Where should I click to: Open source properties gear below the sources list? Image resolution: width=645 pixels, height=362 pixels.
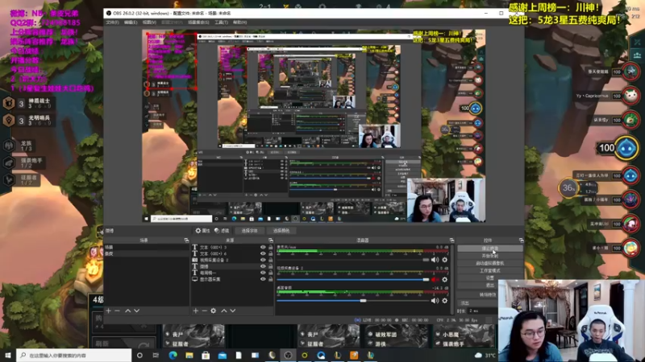tap(213, 311)
